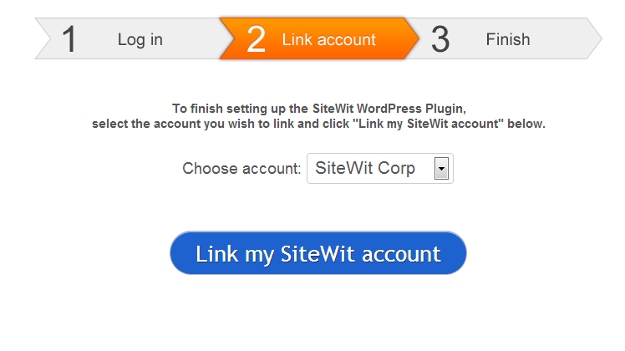This screenshot has width=625, height=351.
Task: Click the "Log in" step label
Action: (x=140, y=39)
